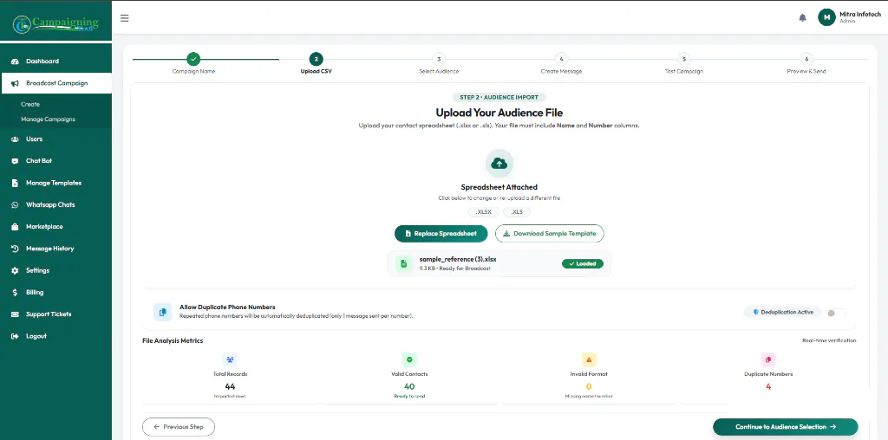
Task: Click the Allow Duplicate copy icon
Action: 162,312
